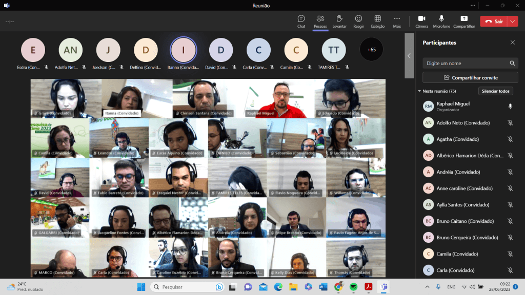525x295 pixels.
Task: Open Spotify from the taskbar
Action: [x=353, y=287]
